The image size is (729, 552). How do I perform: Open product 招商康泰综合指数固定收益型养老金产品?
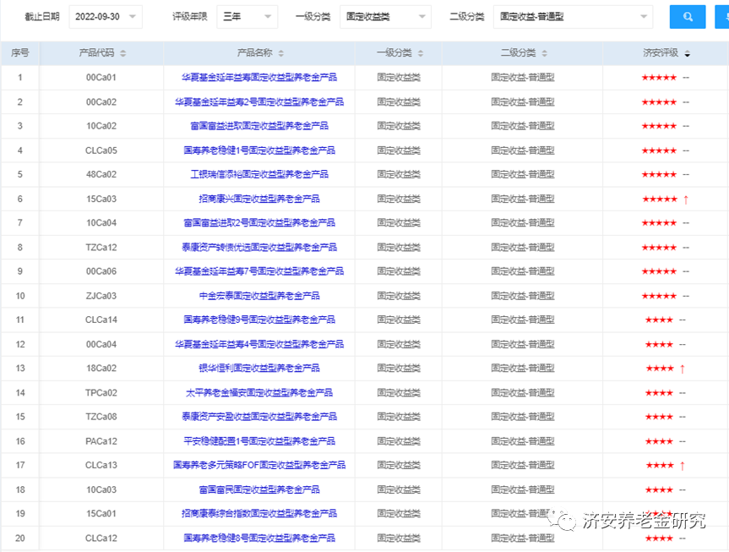[259, 513]
